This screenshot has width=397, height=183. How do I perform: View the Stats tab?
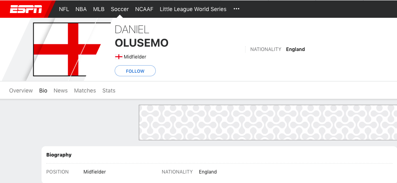(x=109, y=91)
